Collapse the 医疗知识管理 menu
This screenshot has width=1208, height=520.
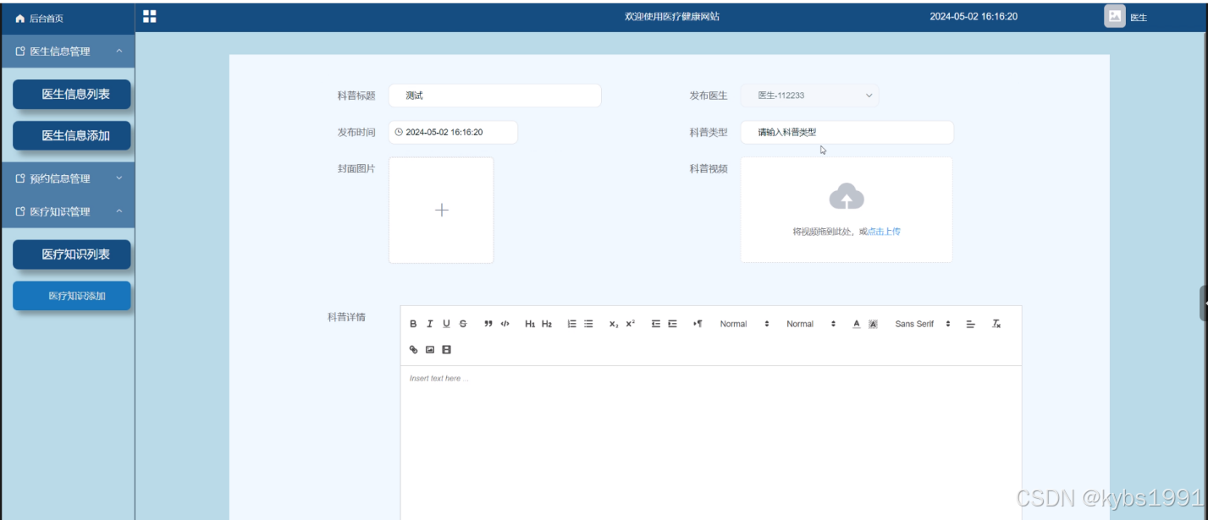[67, 211]
